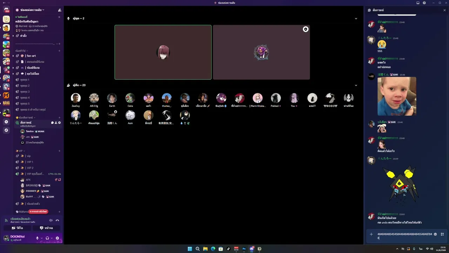Open taskbar Search
The image size is (449, 253).
pyautogui.click(x=197, y=249)
